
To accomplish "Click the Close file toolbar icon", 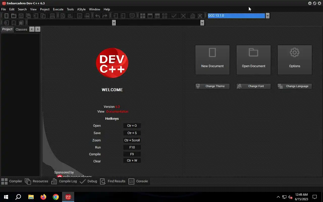I will click(36, 16).
